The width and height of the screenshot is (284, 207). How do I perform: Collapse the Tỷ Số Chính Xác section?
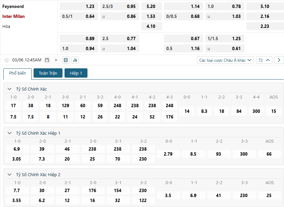tap(9, 89)
